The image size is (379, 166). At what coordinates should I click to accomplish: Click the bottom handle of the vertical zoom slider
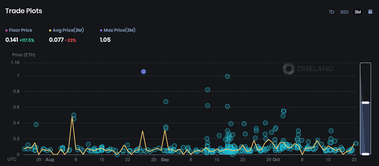pyautogui.click(x=365, y=154)
